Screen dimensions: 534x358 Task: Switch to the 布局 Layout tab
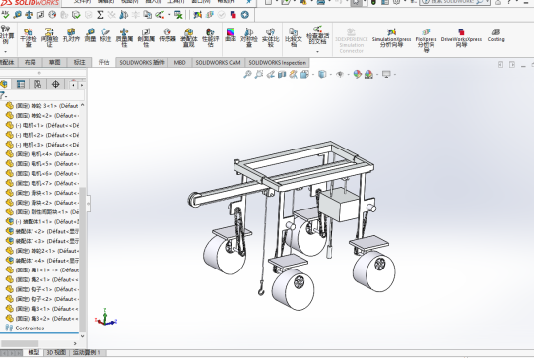pyautogui.click(x=31, y=62)
